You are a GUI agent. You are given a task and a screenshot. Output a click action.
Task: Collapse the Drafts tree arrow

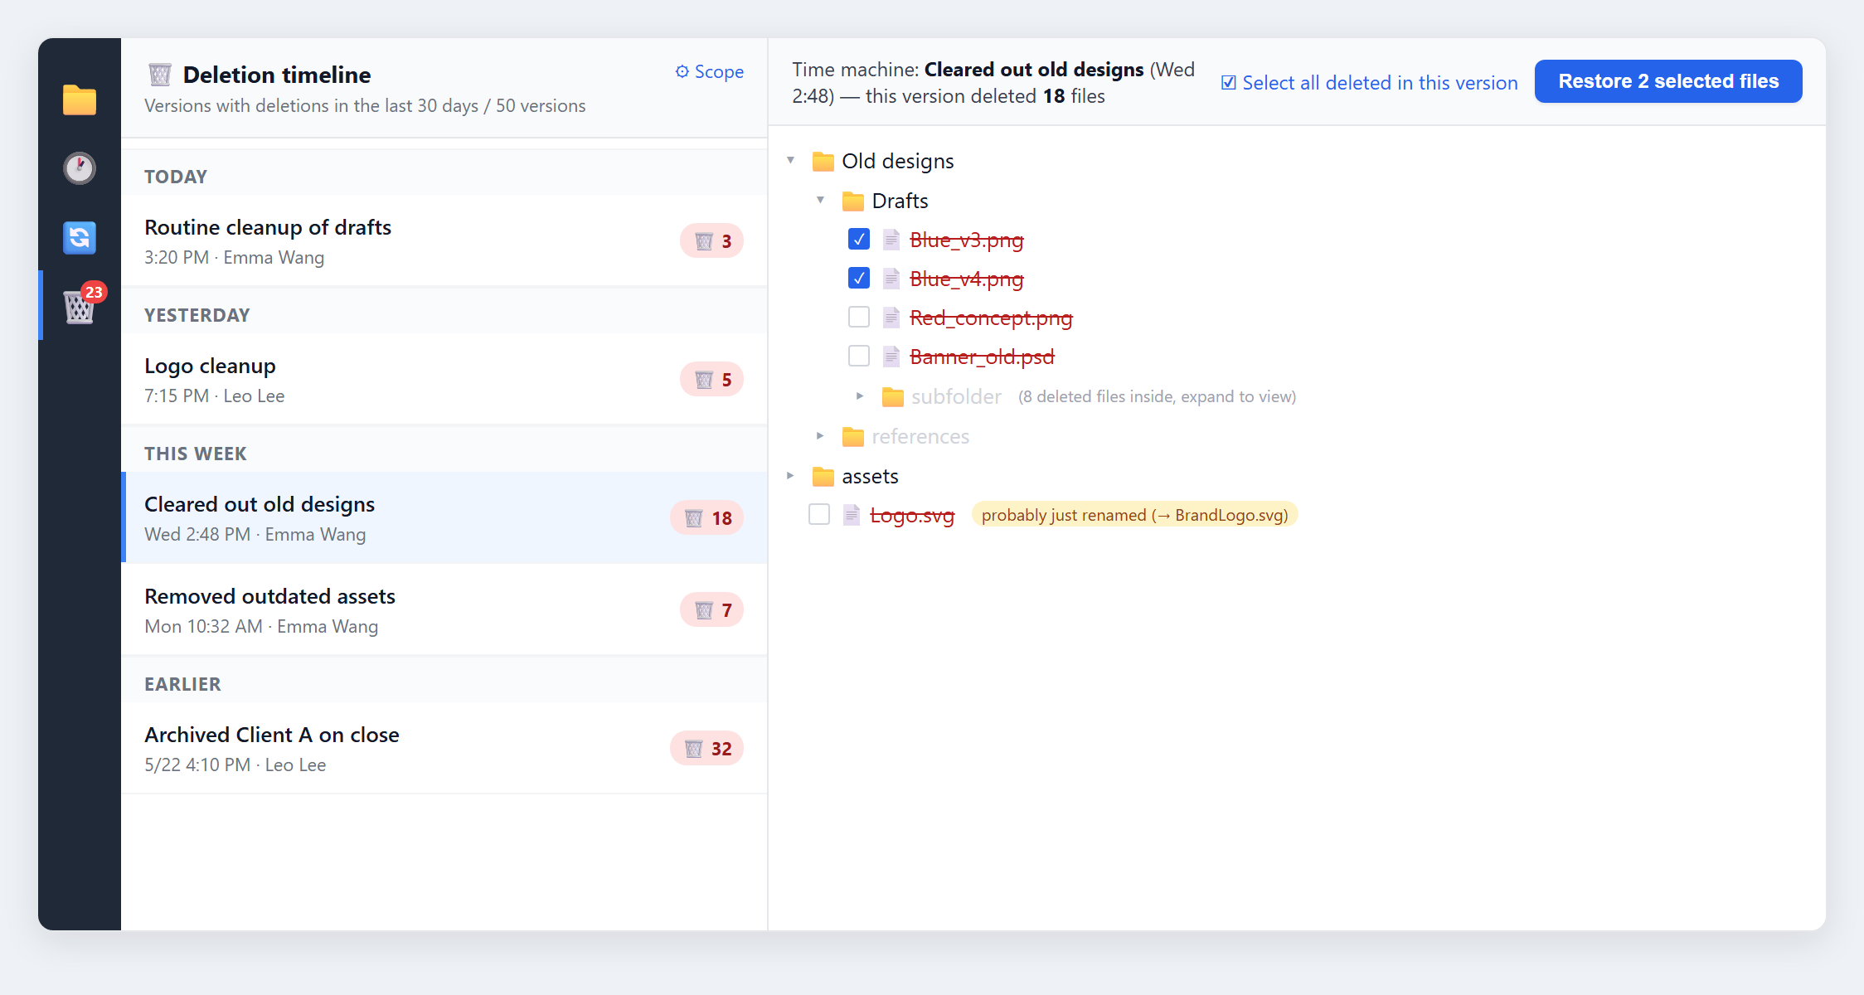[820, 200]
